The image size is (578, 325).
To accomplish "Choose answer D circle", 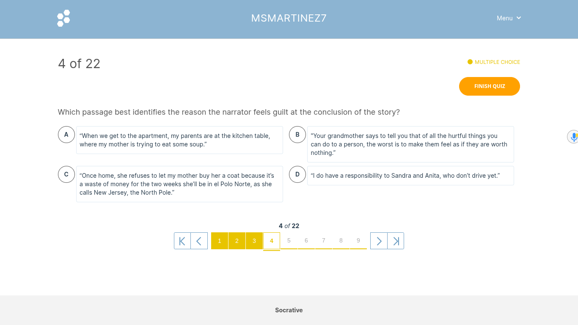I will (297, 174).
